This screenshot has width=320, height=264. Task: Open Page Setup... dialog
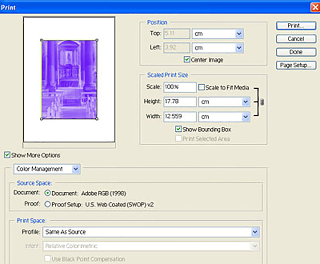(296, 65)
